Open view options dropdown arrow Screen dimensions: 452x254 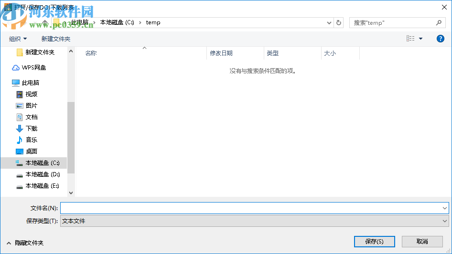pyautogui.click(x=420, y=39)
